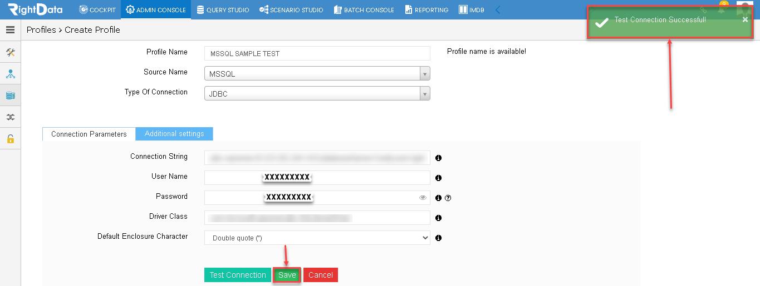760x286 pixels.
Task: Click the green Save button
Action: click(287, 275)
